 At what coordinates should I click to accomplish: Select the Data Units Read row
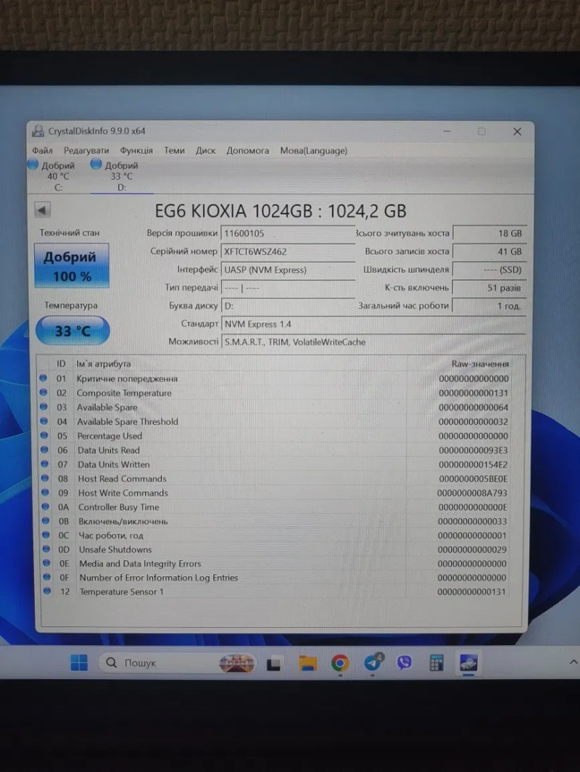click(275, 450)
